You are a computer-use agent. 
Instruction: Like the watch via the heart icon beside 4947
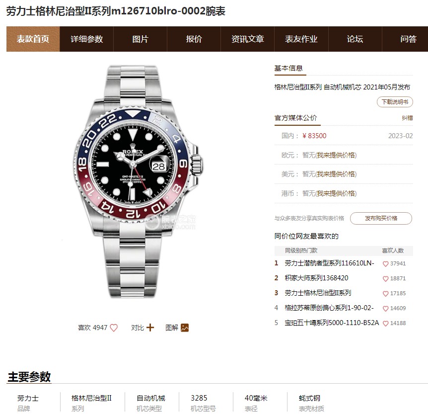pyautogui.click(x=114, y=328)
